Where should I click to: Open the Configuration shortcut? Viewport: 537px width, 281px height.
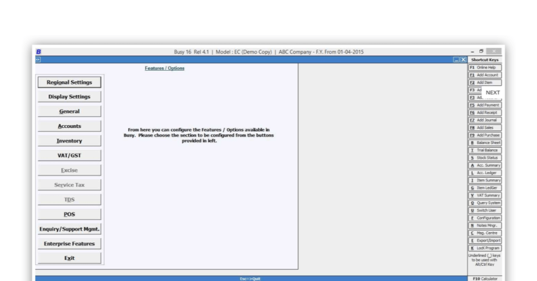tap(485, 218)
